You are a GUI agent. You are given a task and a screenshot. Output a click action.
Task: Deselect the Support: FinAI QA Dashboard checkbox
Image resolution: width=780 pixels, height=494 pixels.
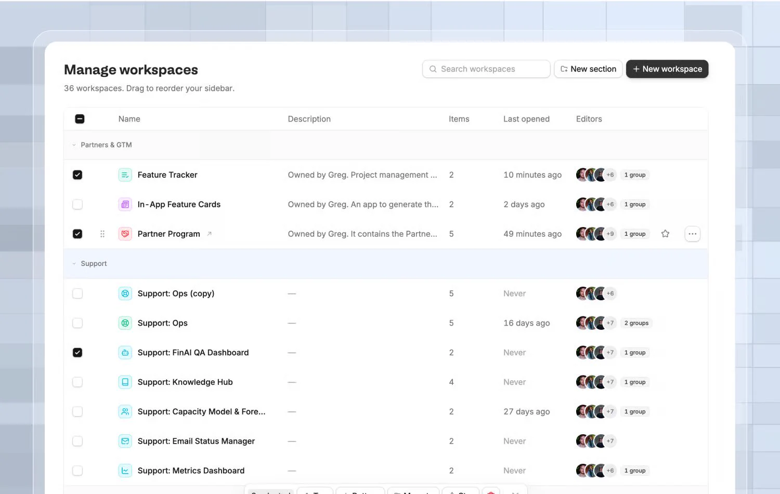(x=77, y=353)
